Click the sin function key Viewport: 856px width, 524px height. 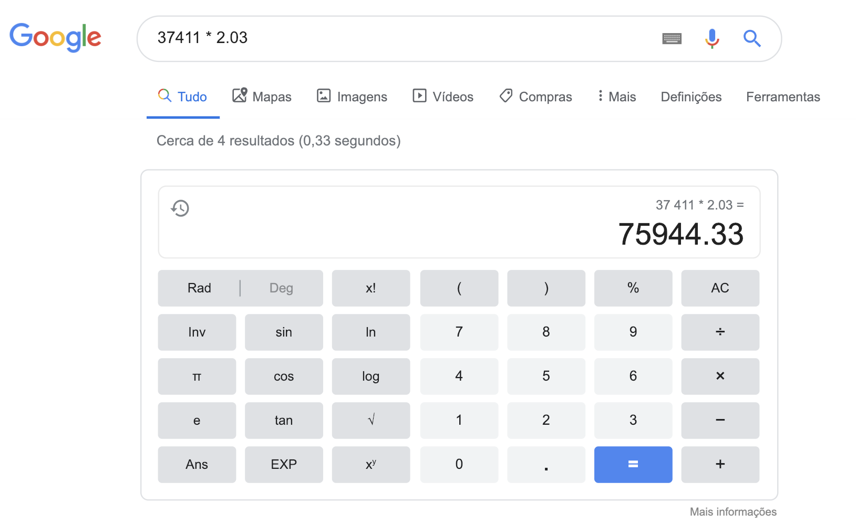284,332
